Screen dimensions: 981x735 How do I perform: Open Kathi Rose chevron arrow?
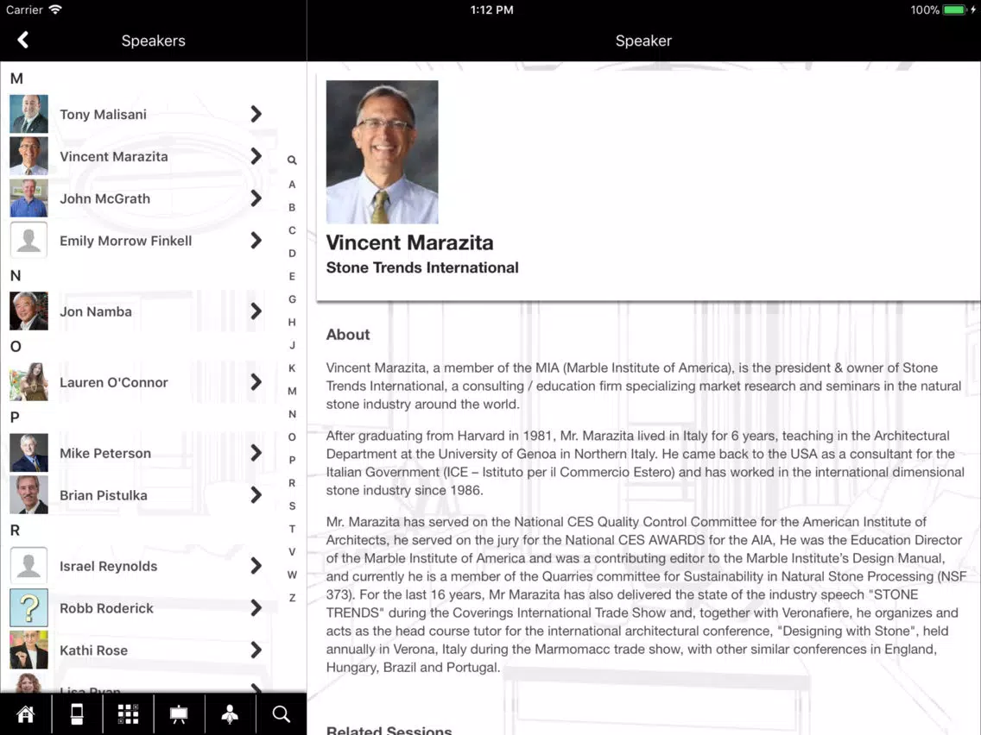click(256, 650)
